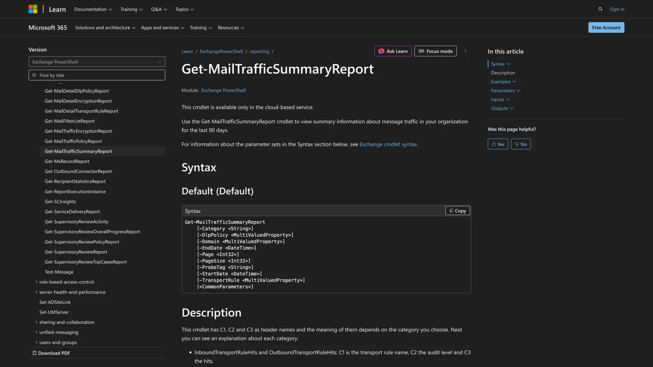Open Set-UMServer article
The width and height of the screenshot is (653, 367).
pyautogui.click(x=54, y=312)
